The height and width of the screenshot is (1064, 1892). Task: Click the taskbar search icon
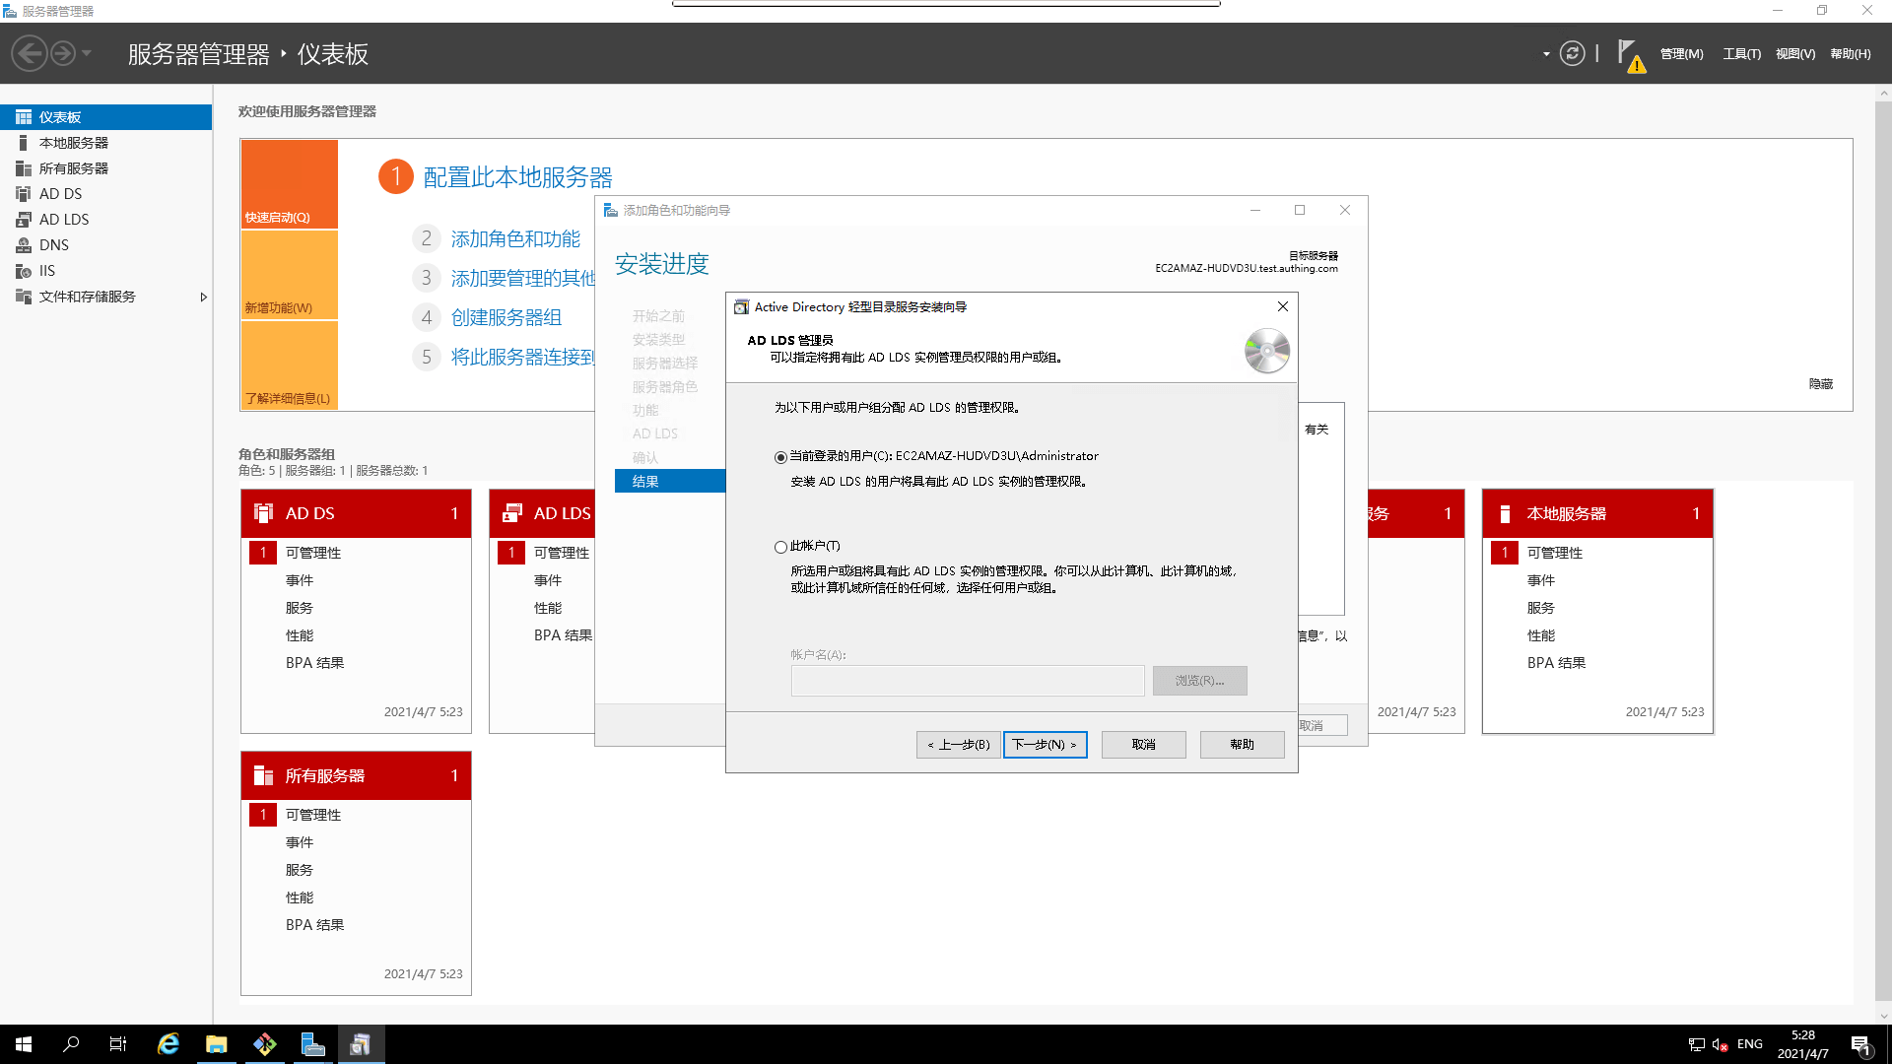tap(71, 1044)
